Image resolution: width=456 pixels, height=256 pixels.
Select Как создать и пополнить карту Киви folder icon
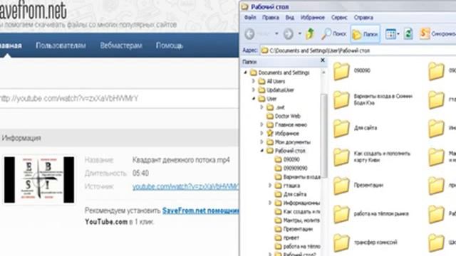341,156
